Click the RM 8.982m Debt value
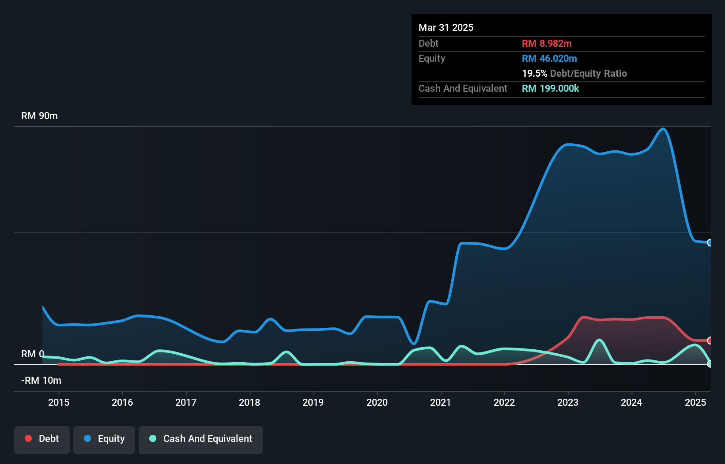 (x=547, y=43)
